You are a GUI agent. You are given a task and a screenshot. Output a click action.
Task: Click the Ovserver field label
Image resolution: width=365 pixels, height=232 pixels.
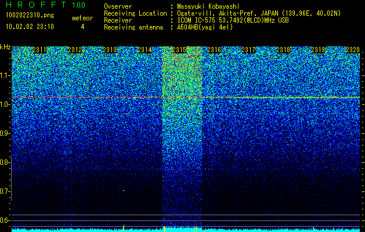coord(118,6)
